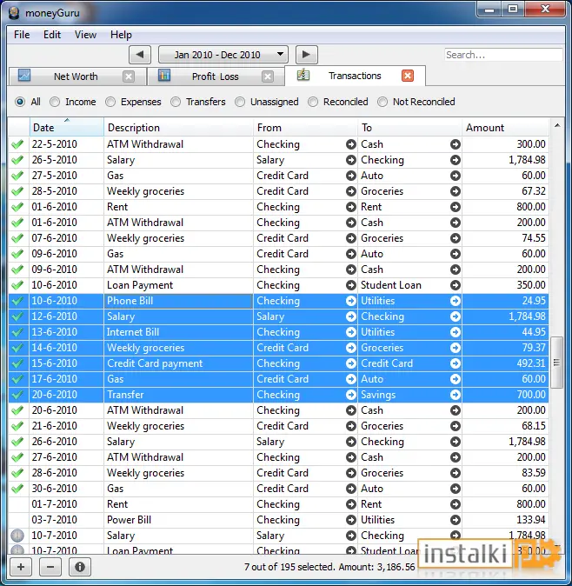
Task: Sort transactions by Date column header
Action: [x=67, y=128]
